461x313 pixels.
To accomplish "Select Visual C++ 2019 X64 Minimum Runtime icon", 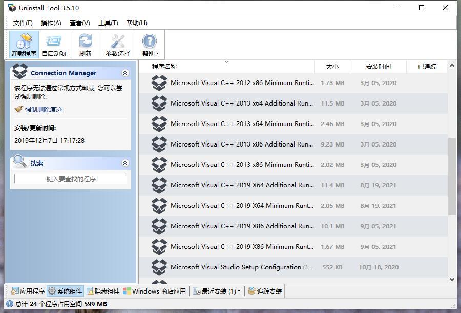I will coord(159,206).
